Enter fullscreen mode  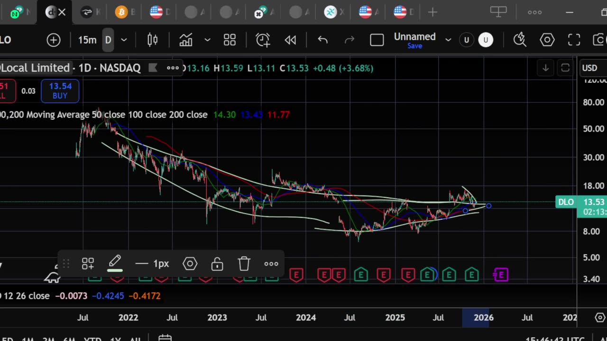click(574, 40)
